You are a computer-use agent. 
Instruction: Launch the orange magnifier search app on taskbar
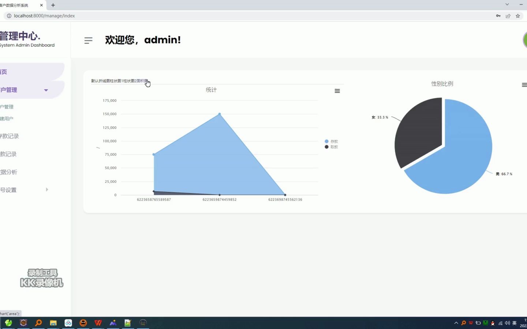[x=38, y=323]
